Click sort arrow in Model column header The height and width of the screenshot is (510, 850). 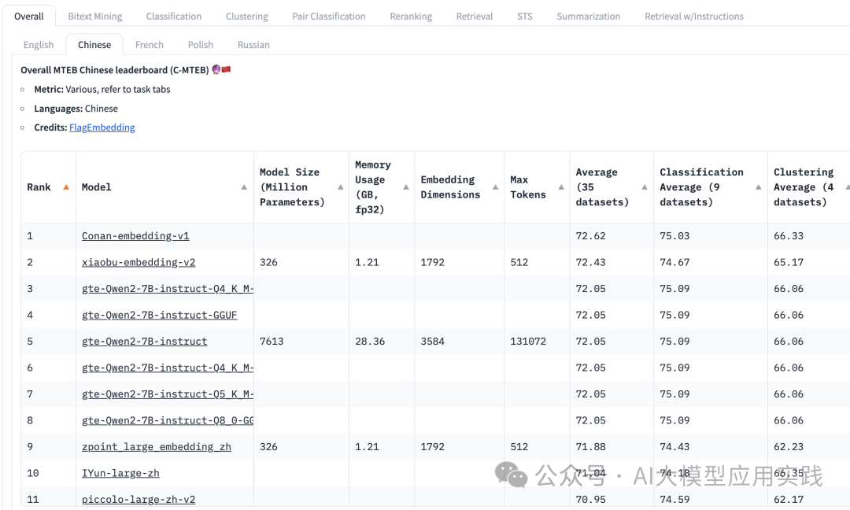[244, 187]
